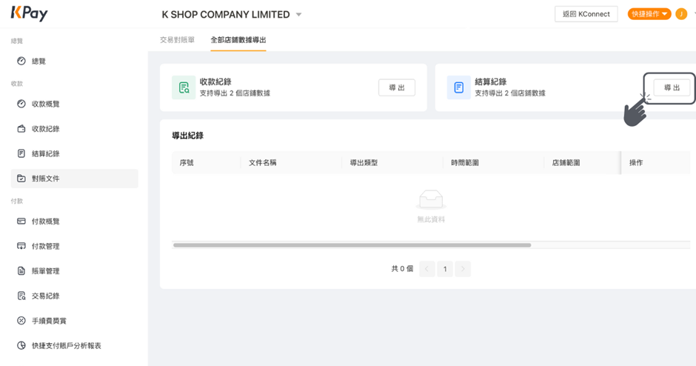Click 導出 for 收款紀錄
The image size is (696, 366).
tap(397, 87)
